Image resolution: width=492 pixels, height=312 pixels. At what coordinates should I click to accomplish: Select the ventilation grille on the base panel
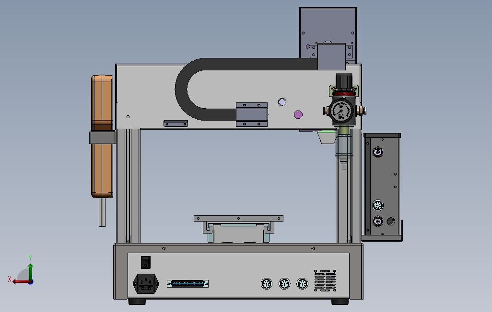click(x=325, y=281)
